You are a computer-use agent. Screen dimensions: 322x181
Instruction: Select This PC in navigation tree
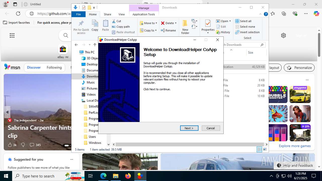click(87, 52)
